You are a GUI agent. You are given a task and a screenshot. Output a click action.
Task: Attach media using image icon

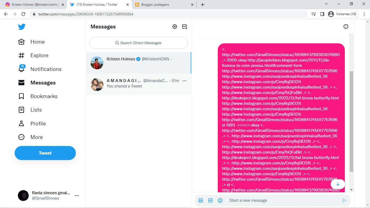[201, 200]
